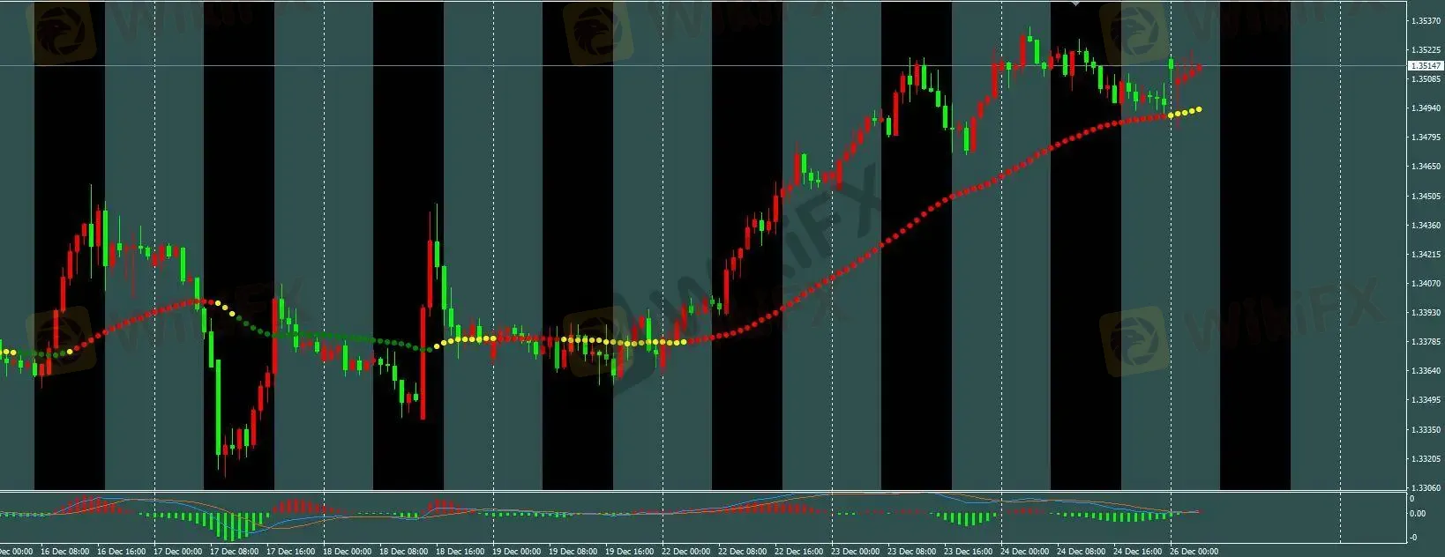Click the 1.33930 price axis label
This screenshot has height=557, width=1445.
point(1426,313)
